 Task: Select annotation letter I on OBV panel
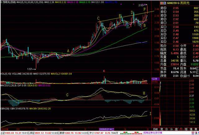click(150, 114)
